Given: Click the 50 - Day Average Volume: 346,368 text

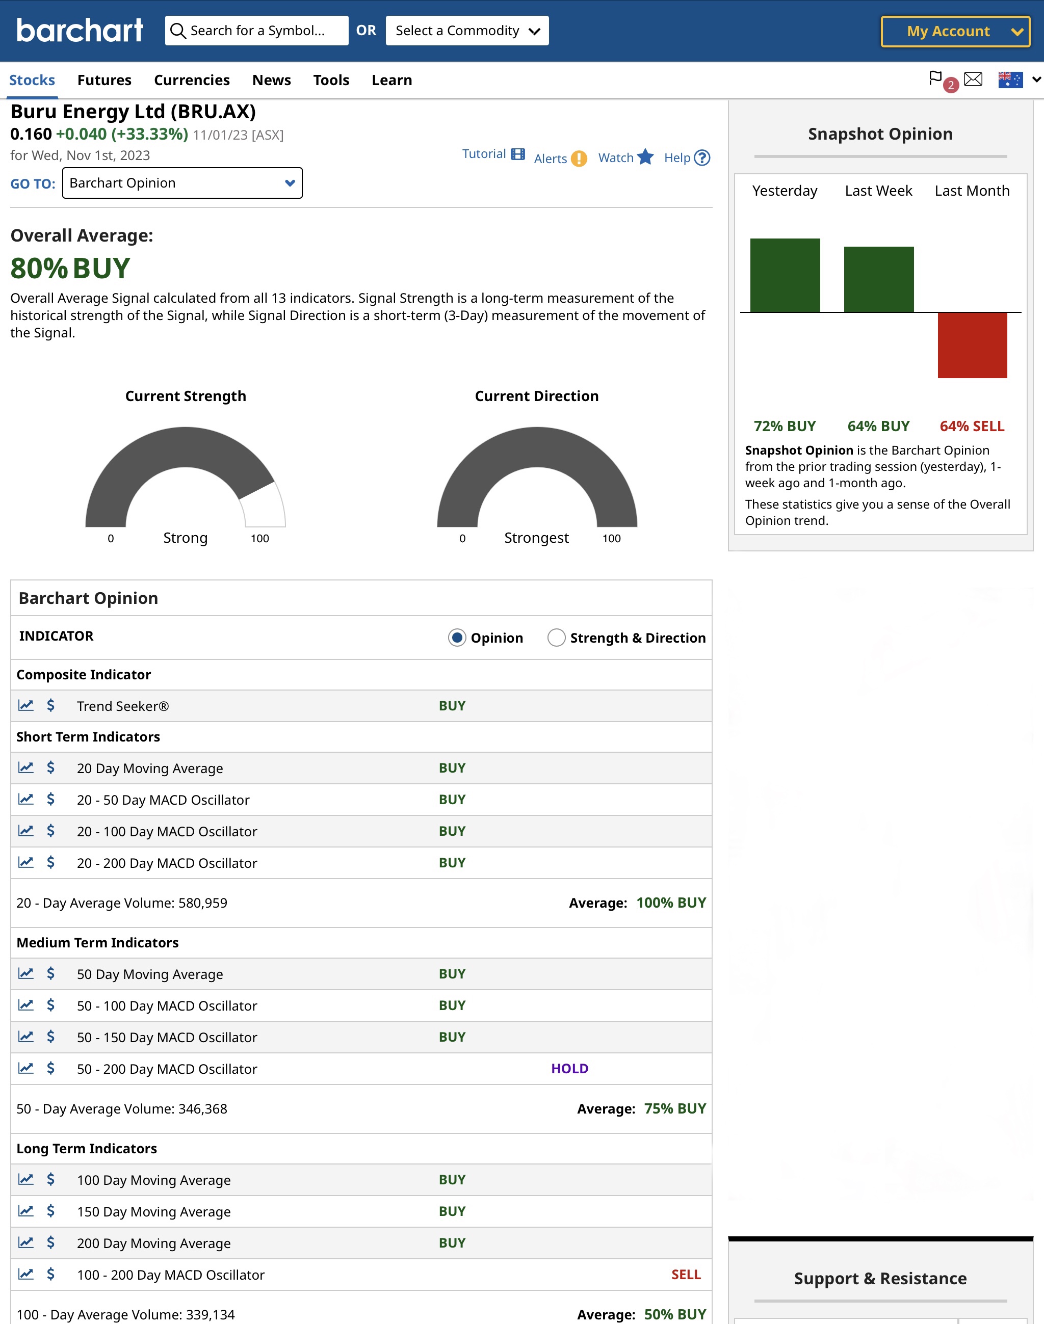Looking at the screenshot, I should pyautogui.click(x=122, y=1108).
